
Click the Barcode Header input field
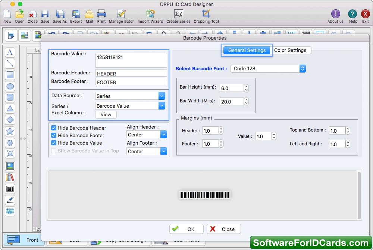click(131, 73)
